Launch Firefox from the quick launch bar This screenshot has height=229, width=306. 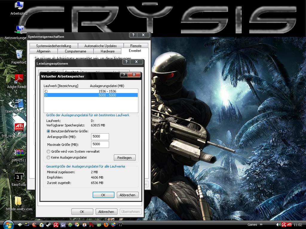(106, 225)
